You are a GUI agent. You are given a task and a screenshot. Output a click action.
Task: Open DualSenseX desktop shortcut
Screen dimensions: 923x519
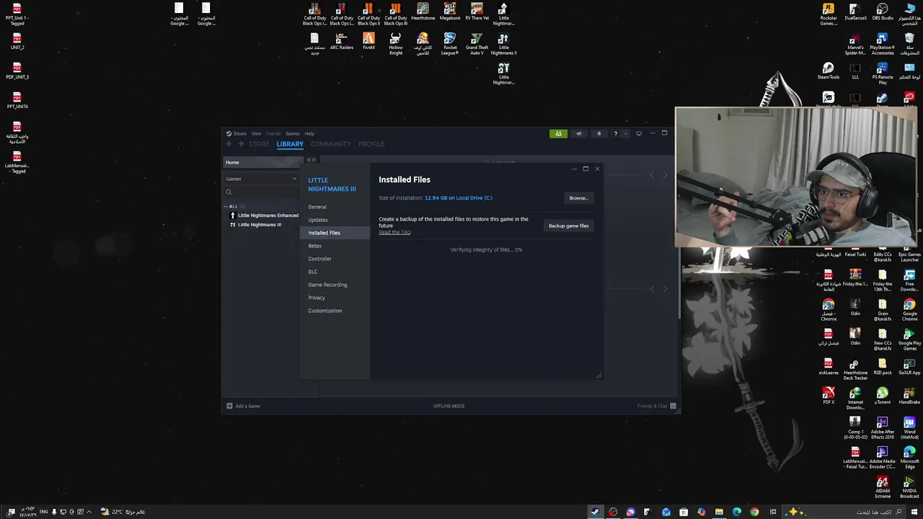pos(855,12)
